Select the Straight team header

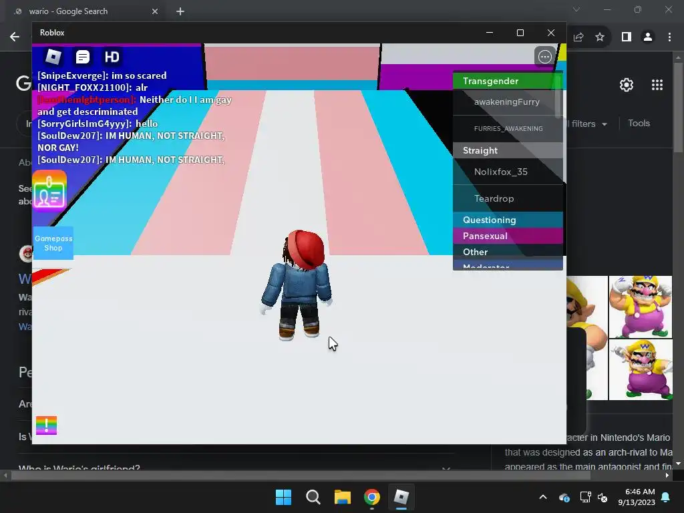508,150
